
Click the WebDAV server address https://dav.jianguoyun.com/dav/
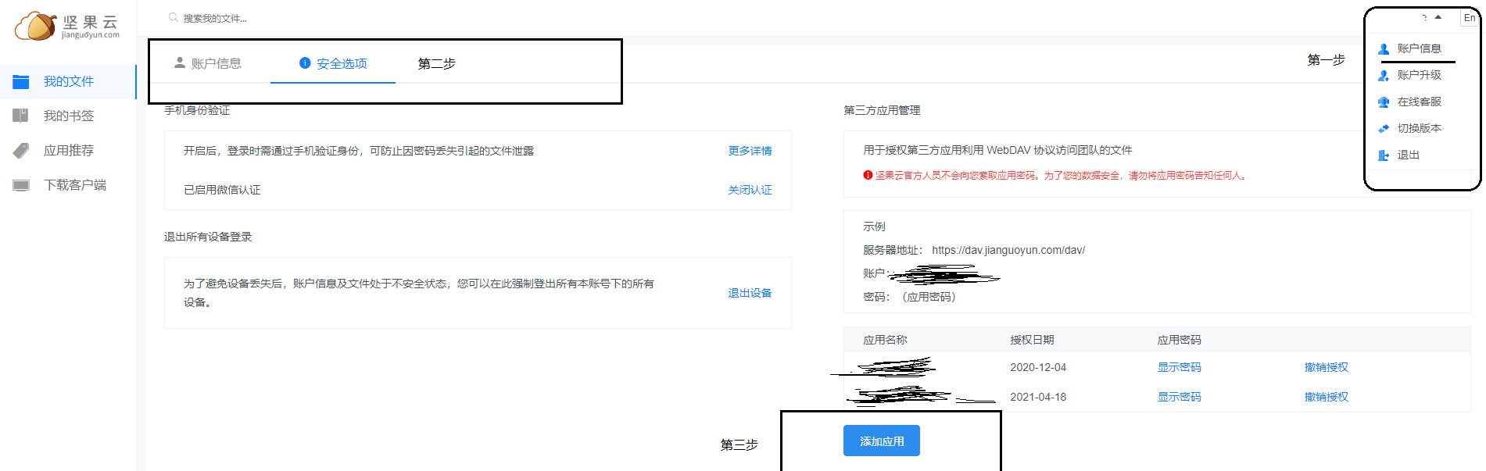click(x=1008, y=250)
